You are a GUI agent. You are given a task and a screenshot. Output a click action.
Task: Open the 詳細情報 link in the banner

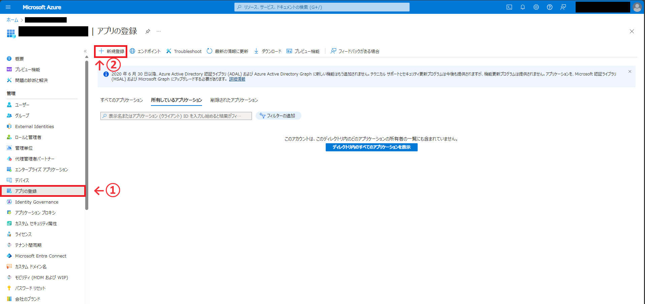pyautogui.click(x=237, y=79)
